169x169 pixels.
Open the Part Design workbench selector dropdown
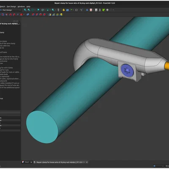pyautogui.click(x=11, y=10)
